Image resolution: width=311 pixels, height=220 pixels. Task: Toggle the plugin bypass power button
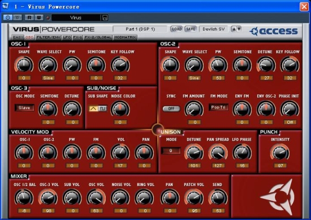coord(8,18)
